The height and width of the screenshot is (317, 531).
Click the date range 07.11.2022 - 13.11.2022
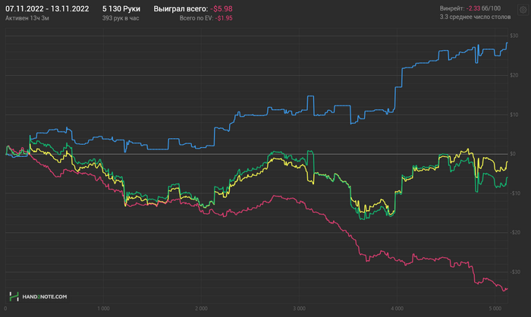[47, 9]
